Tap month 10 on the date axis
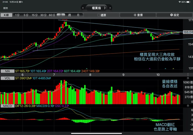The height and width of the screenshot is (135, 193). tap(158, 75)
